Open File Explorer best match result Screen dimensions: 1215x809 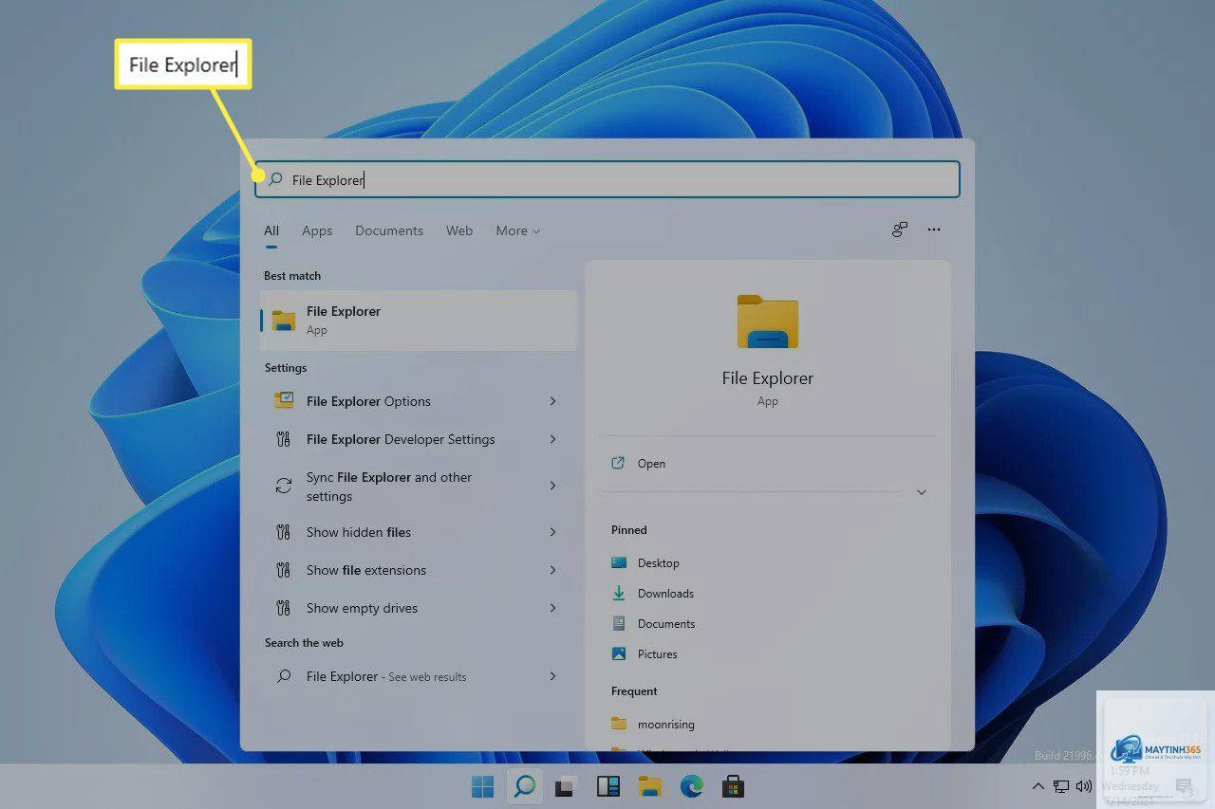pyautogui.click(x=419, y=321)
